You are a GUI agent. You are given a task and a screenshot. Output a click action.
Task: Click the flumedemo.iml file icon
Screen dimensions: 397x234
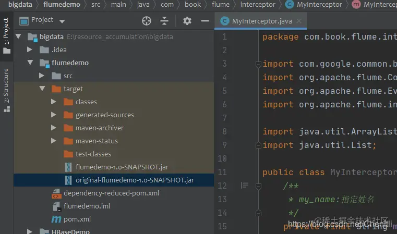(56, 206)
